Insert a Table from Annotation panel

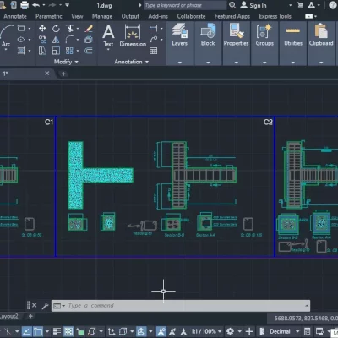[x=154, y=51]
